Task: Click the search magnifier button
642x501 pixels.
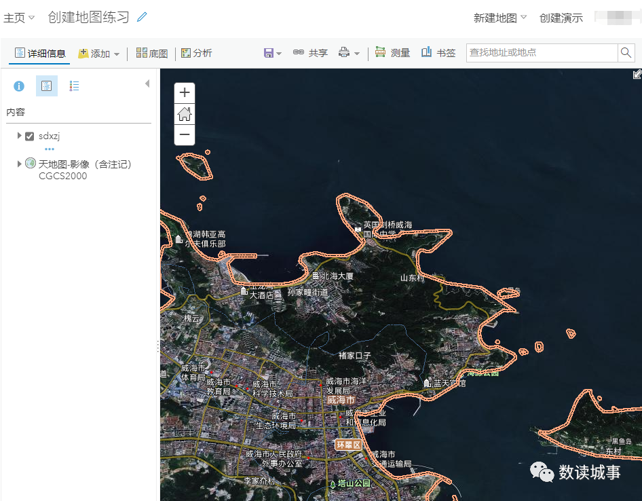Action: pyautogui.click(x=626, y=53)
